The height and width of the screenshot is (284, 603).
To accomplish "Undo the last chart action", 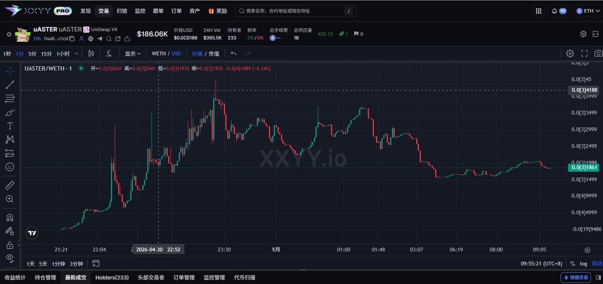I will (233, 53).
